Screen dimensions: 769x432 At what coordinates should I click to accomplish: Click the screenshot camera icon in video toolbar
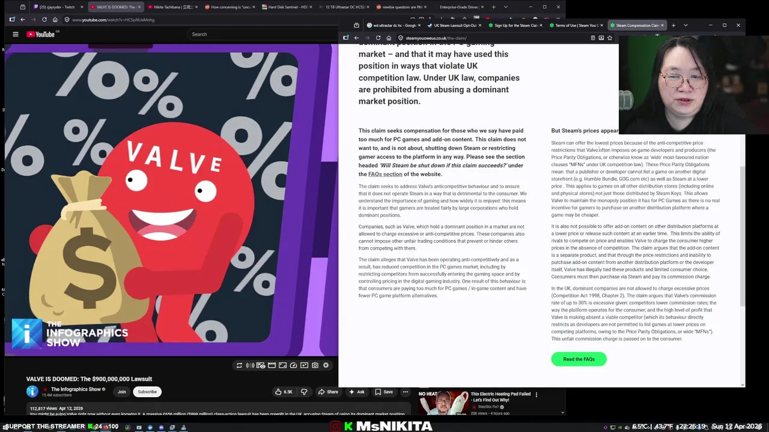pos(315,365)
